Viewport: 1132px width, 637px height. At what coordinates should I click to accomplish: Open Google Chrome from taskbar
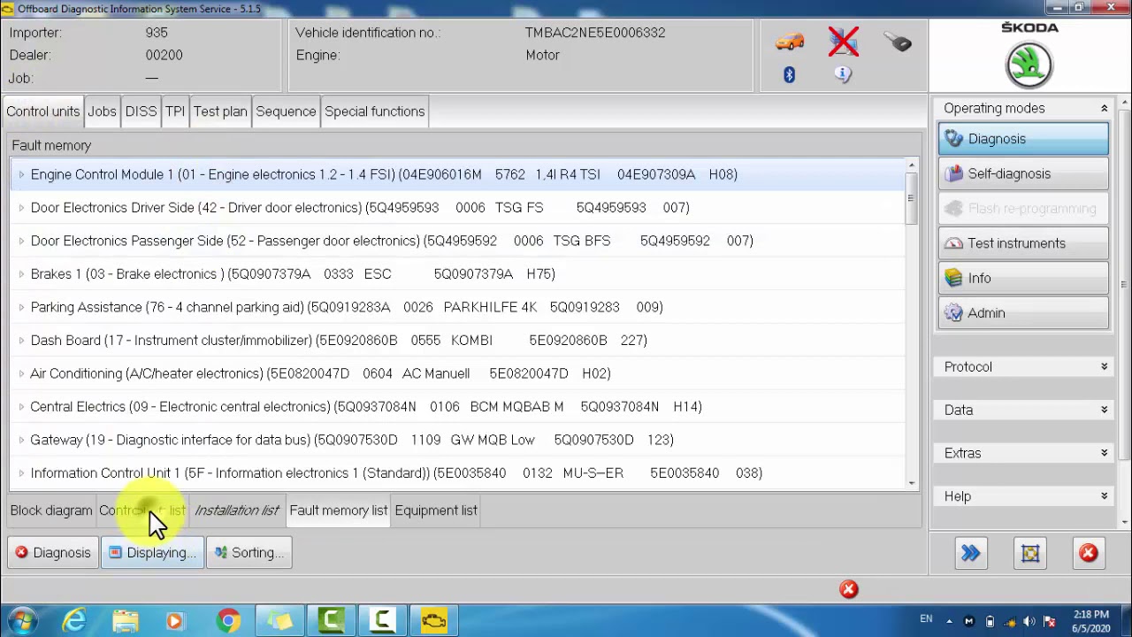[228, 621]
